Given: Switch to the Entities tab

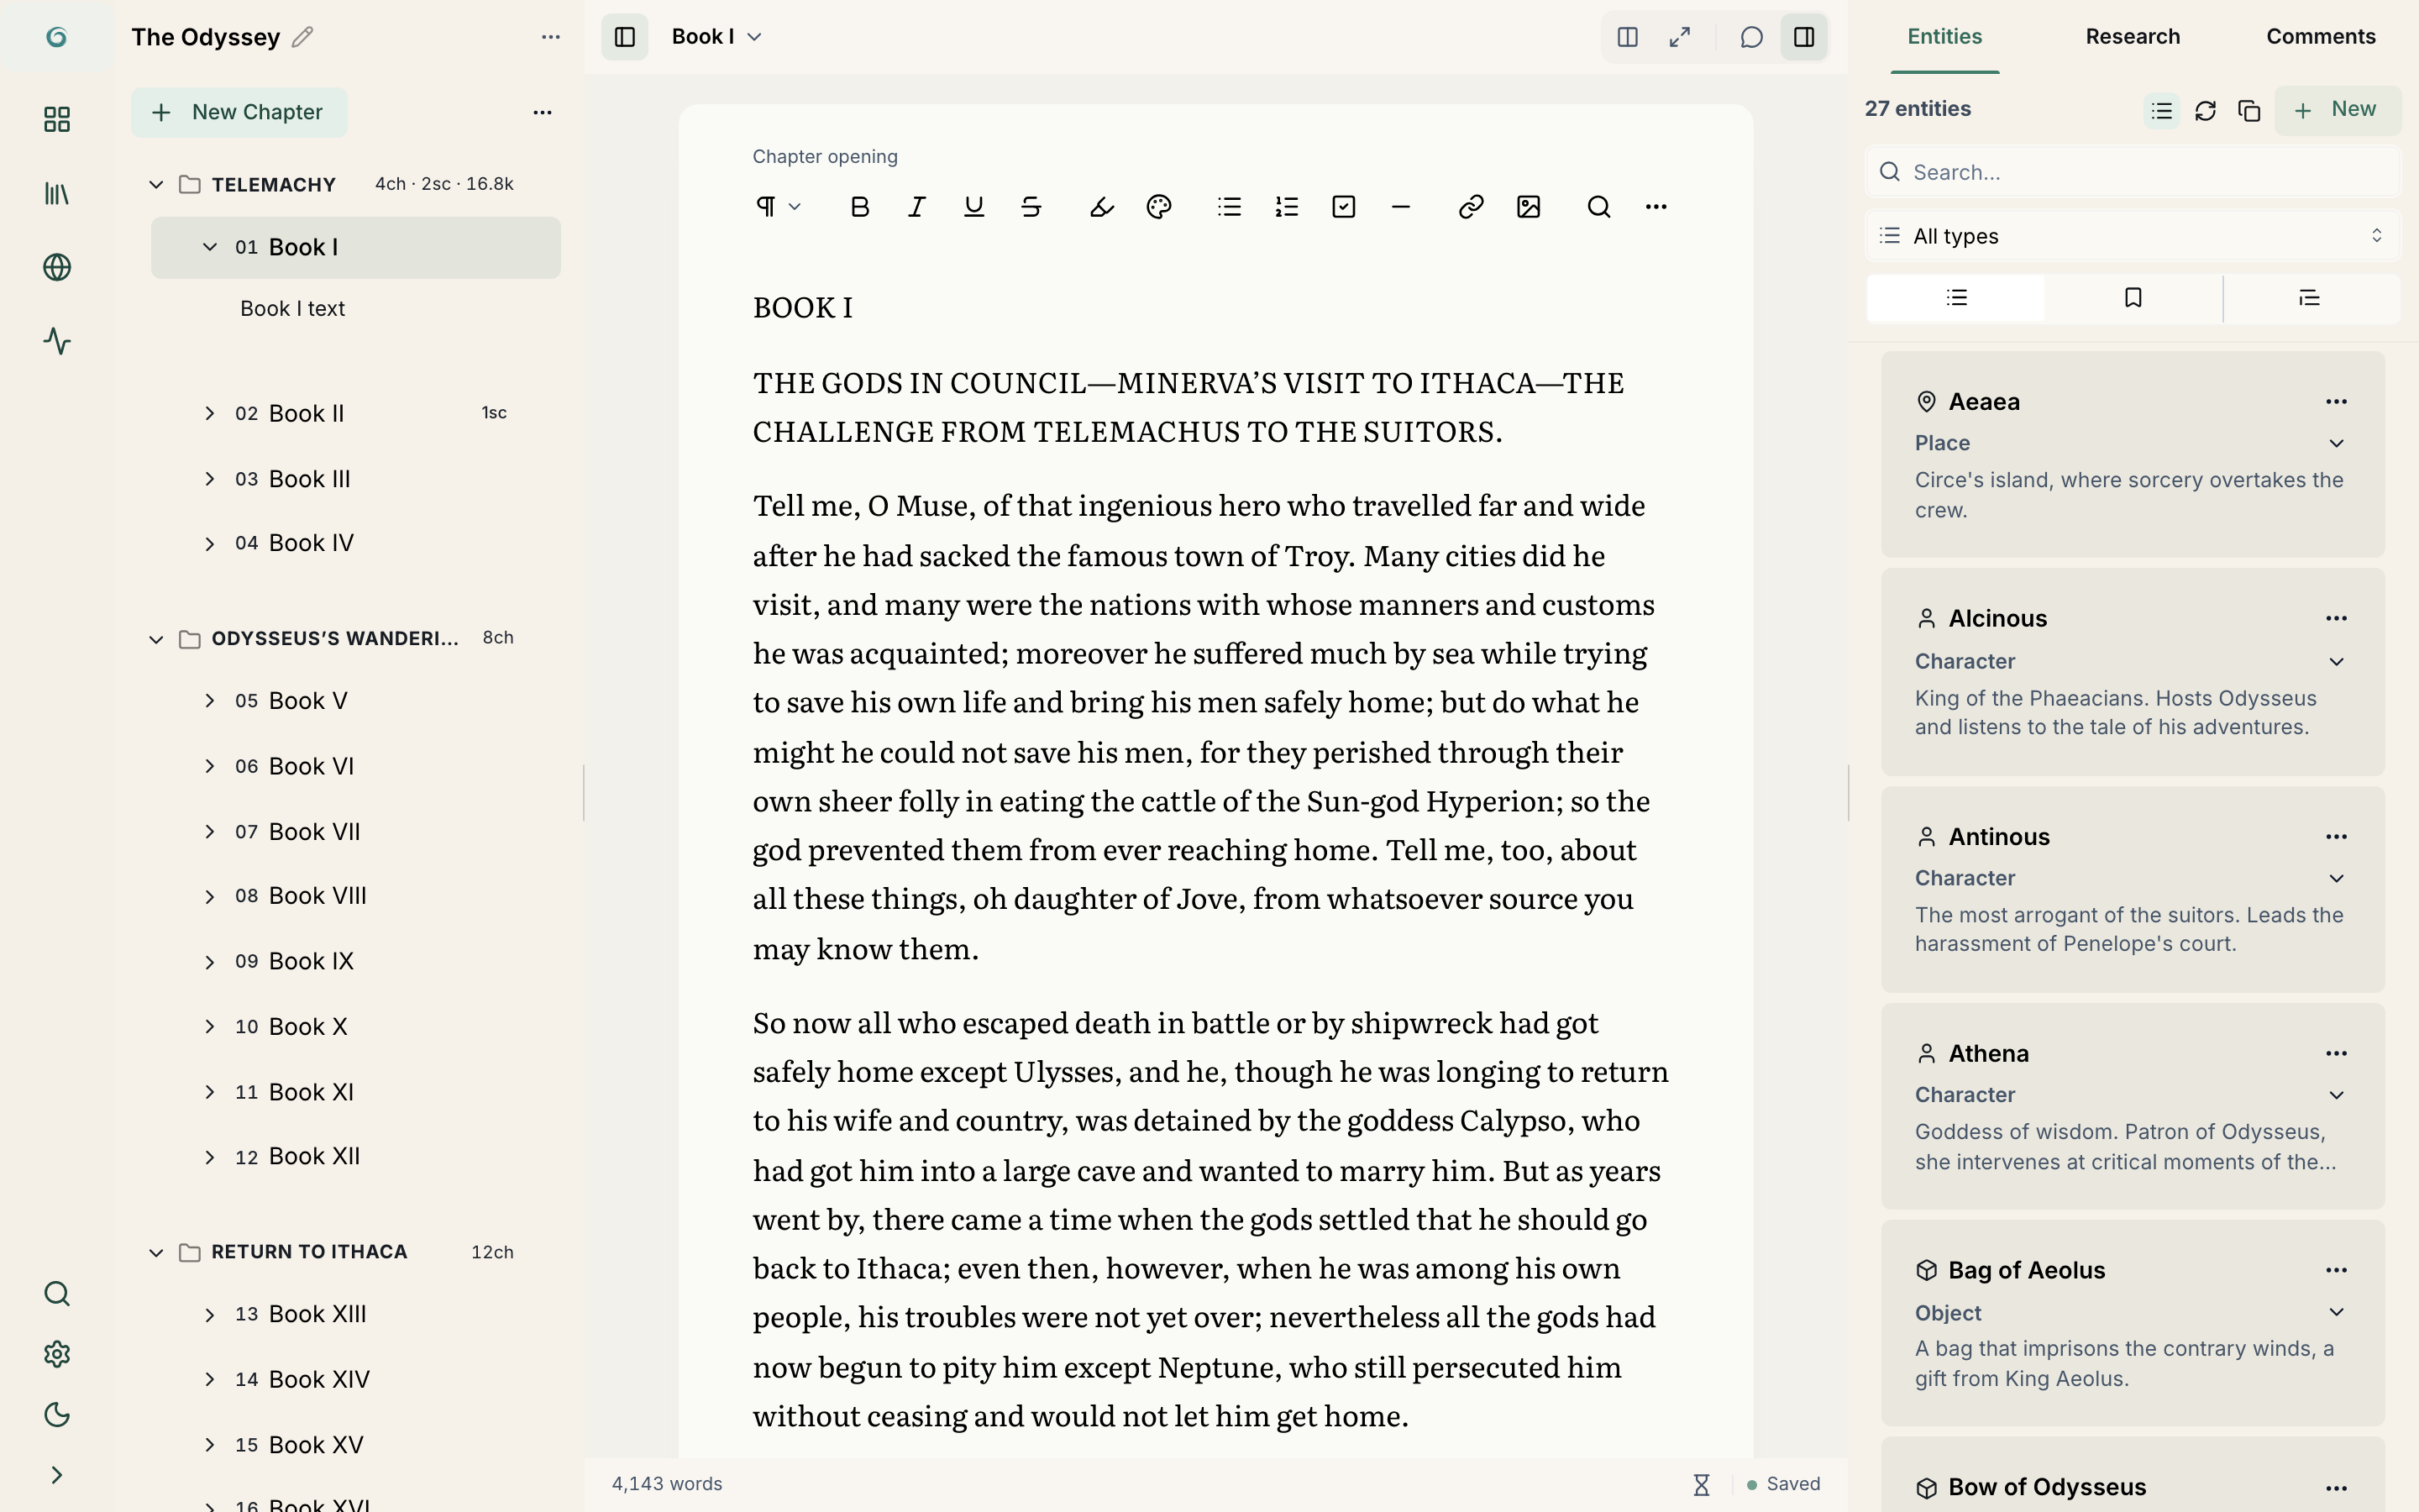Looking at the screenshot, I should click(x=1944, y=37).
